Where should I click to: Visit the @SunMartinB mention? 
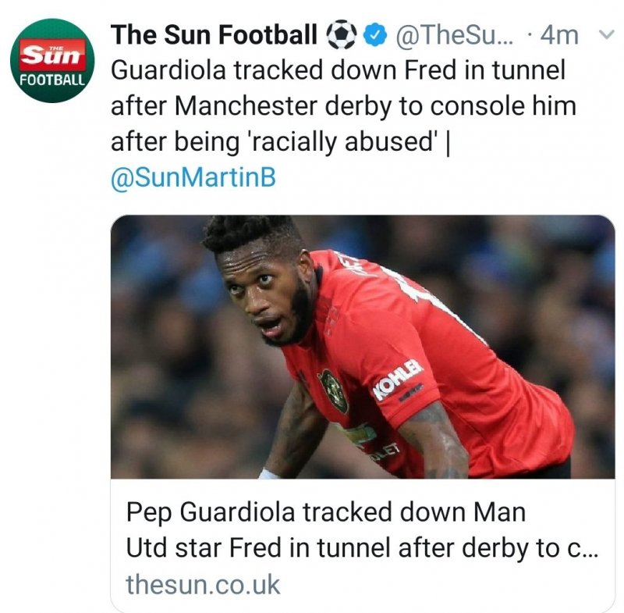click(x=193, y=177)
